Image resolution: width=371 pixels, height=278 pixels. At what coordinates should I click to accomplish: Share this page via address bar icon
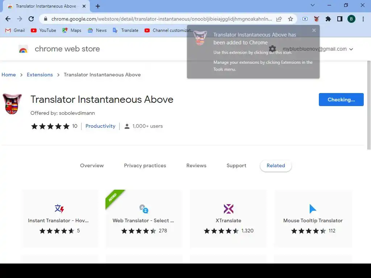pos(279,19)
